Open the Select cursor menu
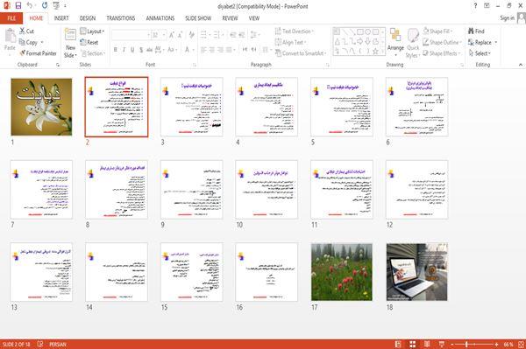Image resolution: width=526 pixels, height=349 pixels. pos(480,53)
